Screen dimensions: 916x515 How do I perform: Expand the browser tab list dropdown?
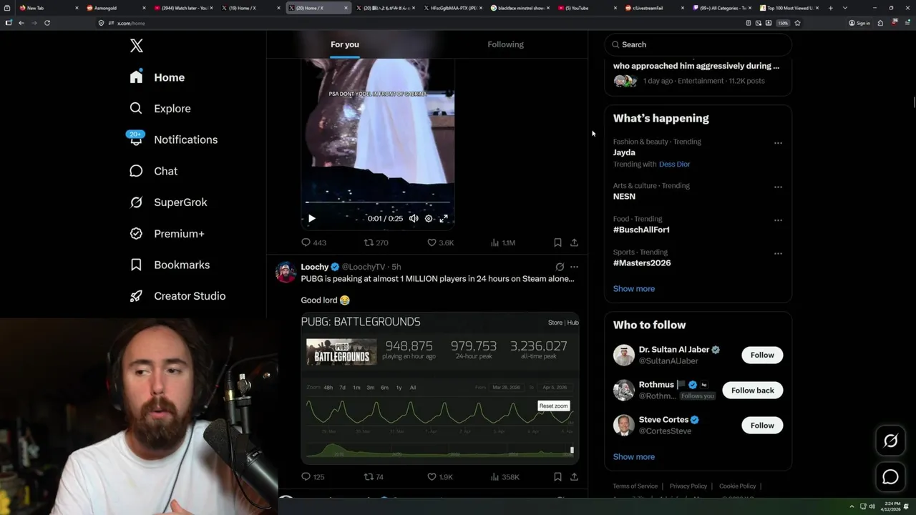tap(845, 8)
